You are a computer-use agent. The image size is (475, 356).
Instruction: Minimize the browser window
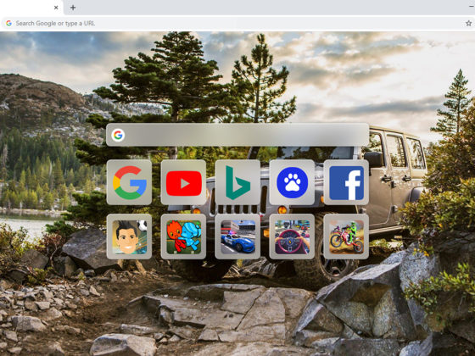tap(472, 7)
